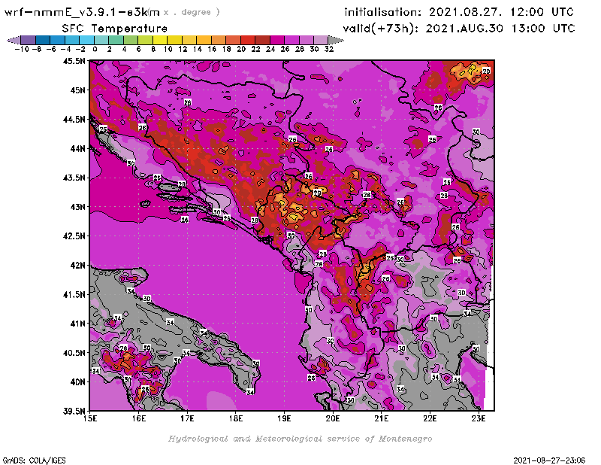Click the dark red swatch between 22 and 24

tap(262, 40)
